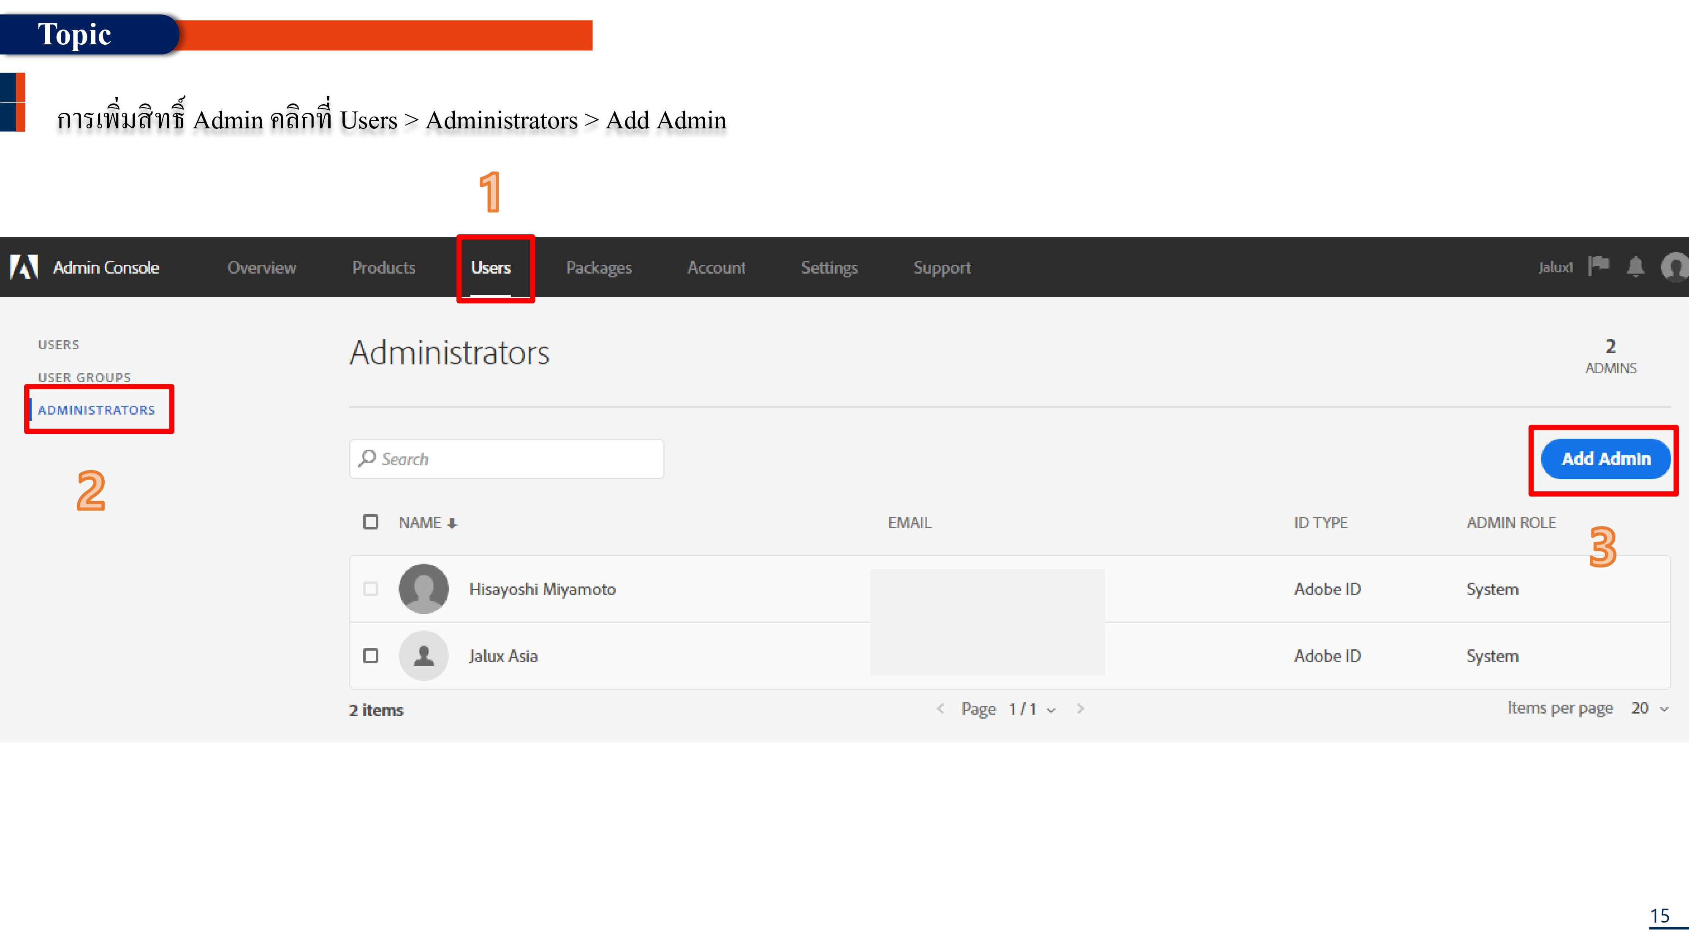Switch to the Packages tab
This screenshot has height=950, width=1689.
tap(599, 268)
